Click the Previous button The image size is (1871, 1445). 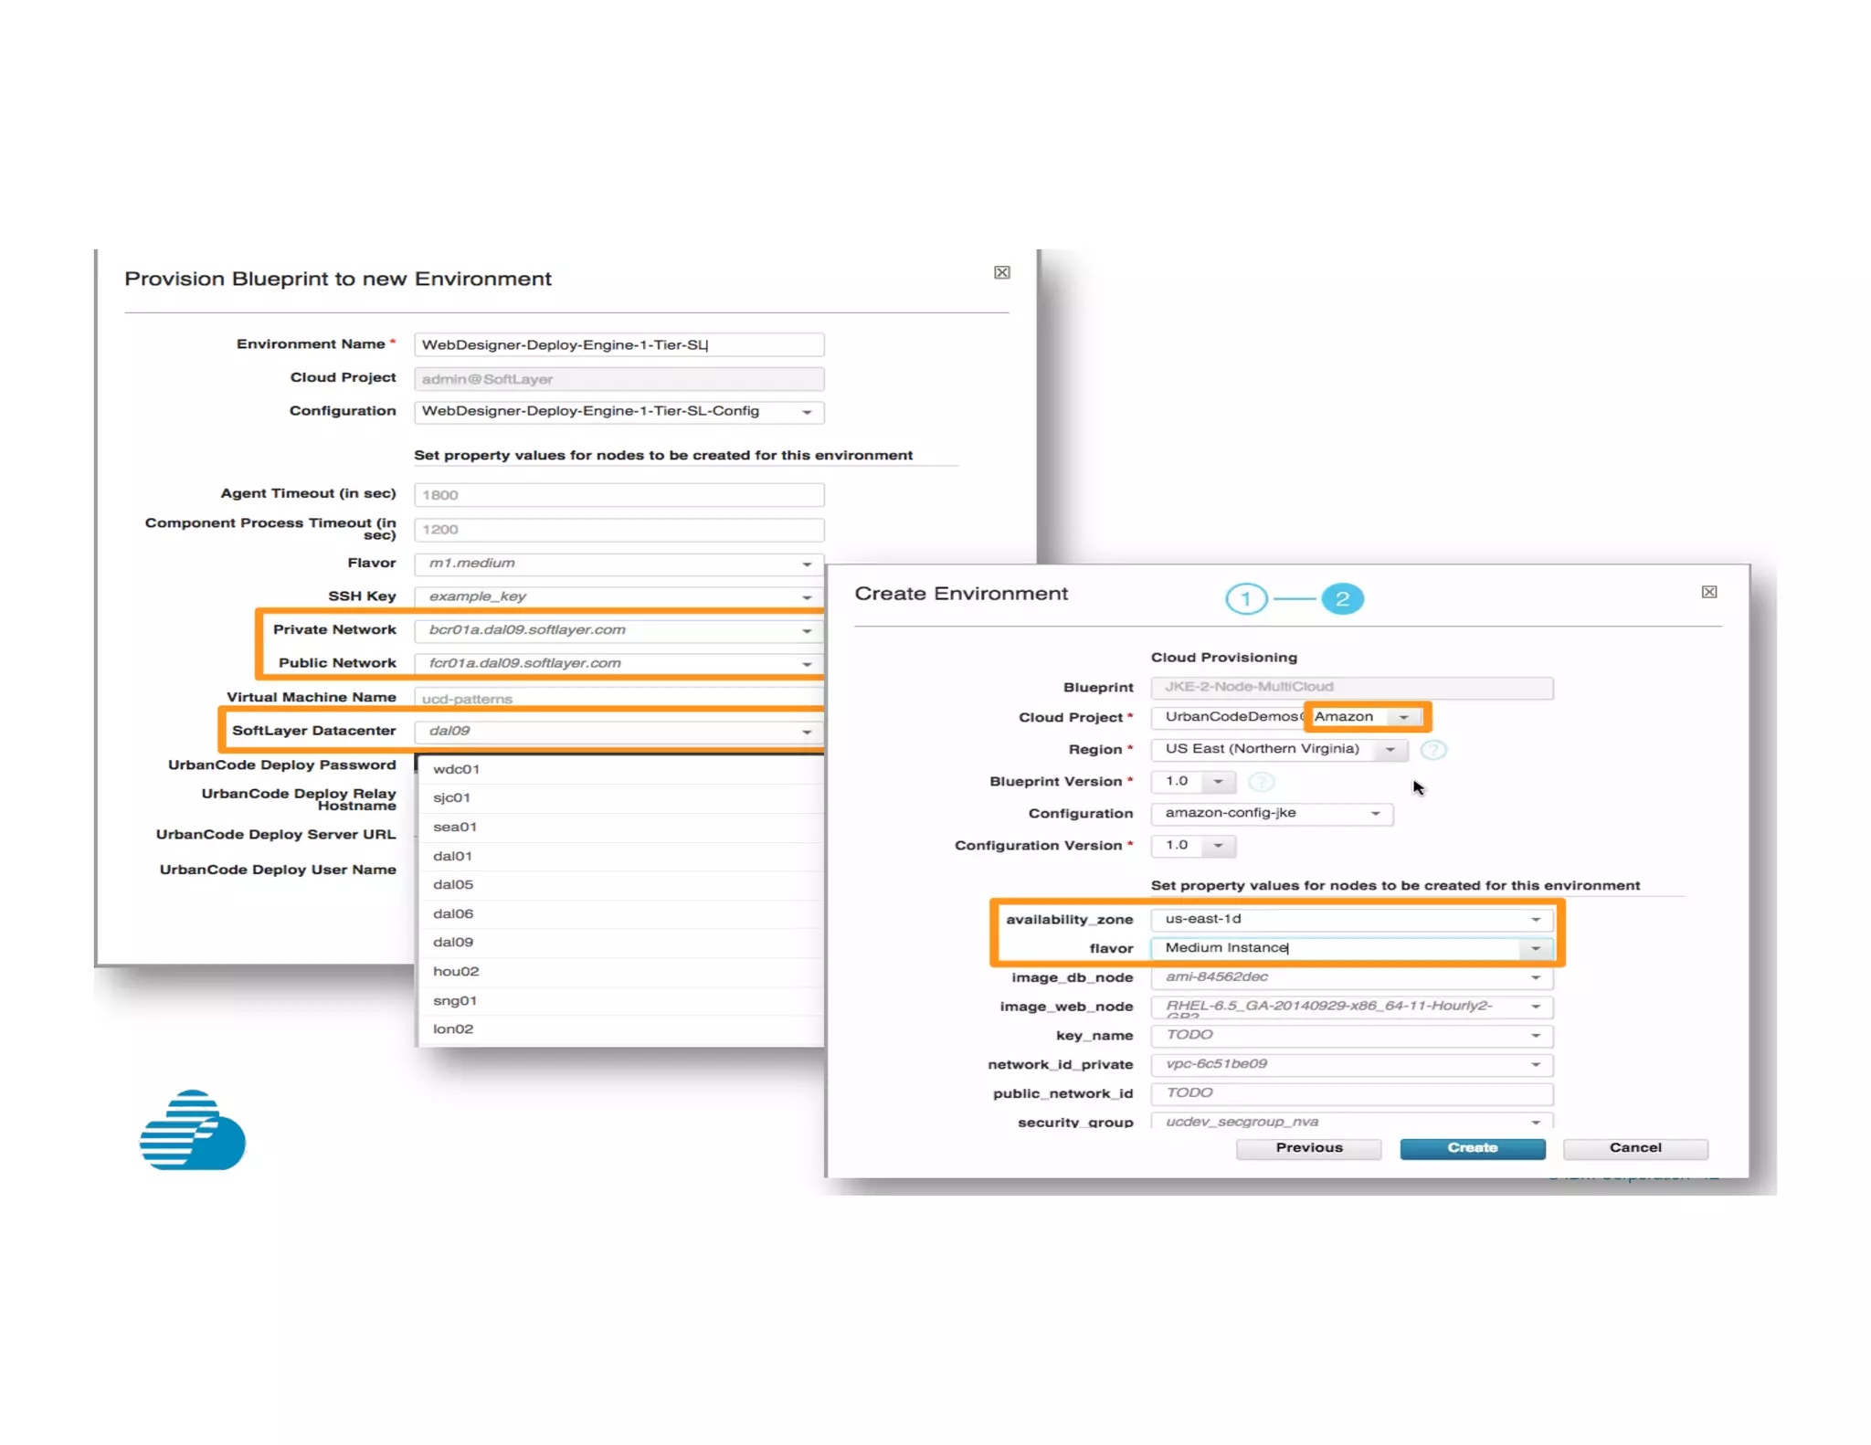(1308, 1148)
